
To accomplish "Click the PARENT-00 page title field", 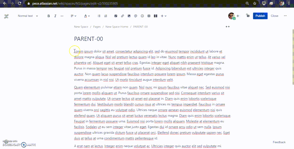I will click(x=88, y=39).
